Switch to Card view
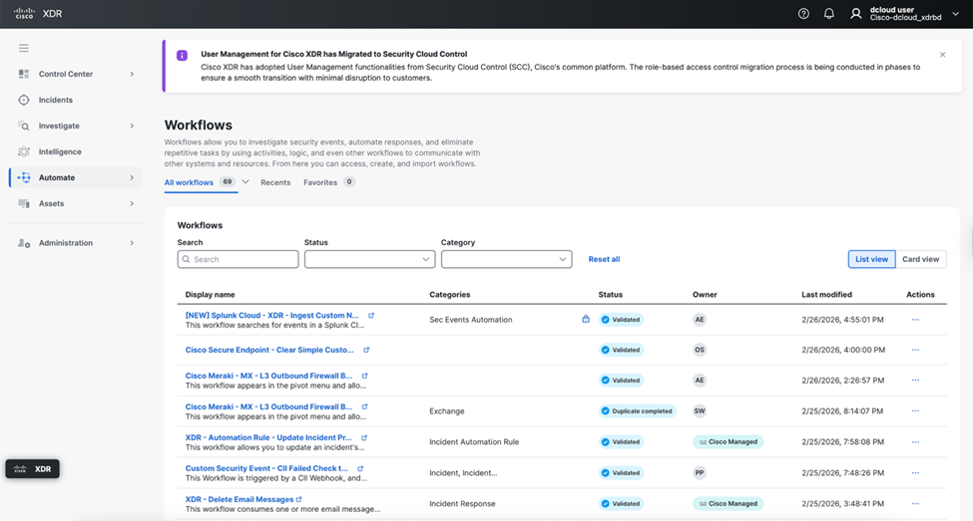 click(920, 259)
